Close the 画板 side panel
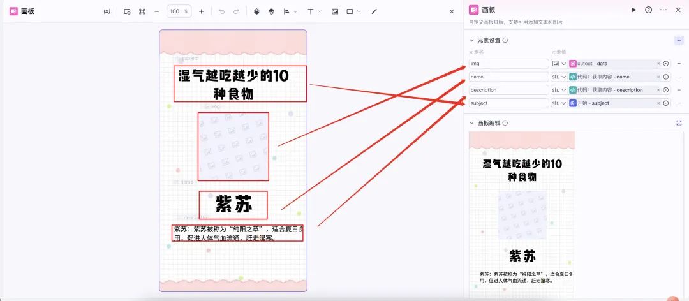Viewport: 689px width, 301px height. (x=678, y=10)
